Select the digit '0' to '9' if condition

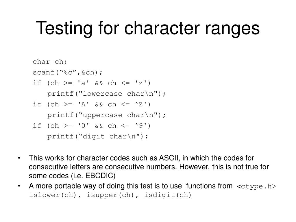(x=92, y=126)
